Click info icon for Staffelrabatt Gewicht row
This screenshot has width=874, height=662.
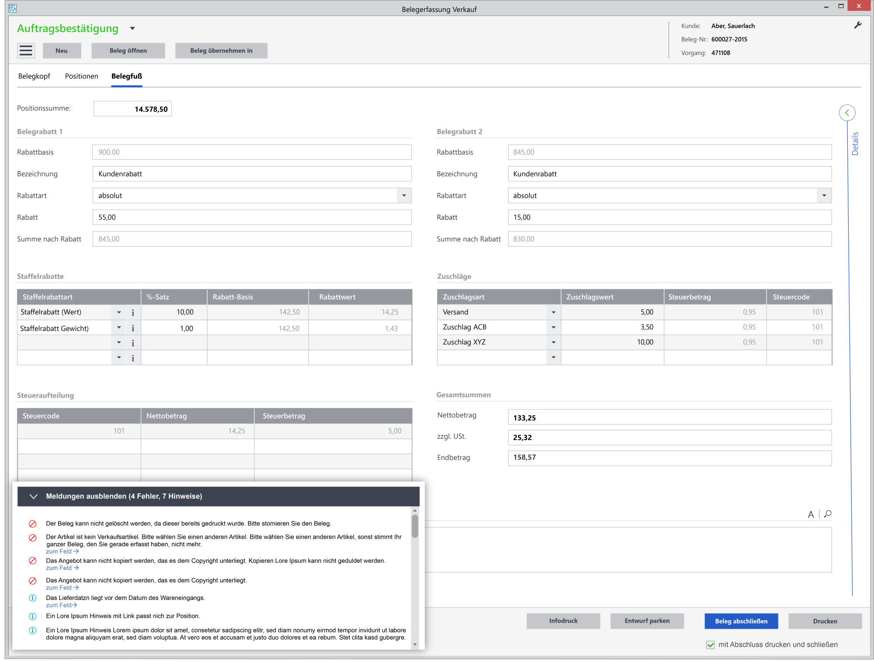click(133, 328)
